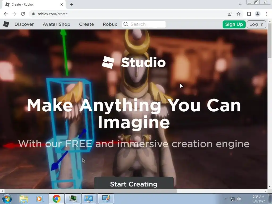Screen dimensions: 272x204
Task: Click the magnifier icon in Roblox search
Action: [126, 24]
